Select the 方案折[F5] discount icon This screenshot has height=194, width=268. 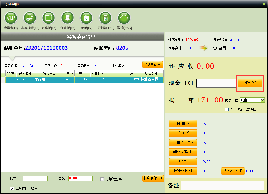(49, 18)
